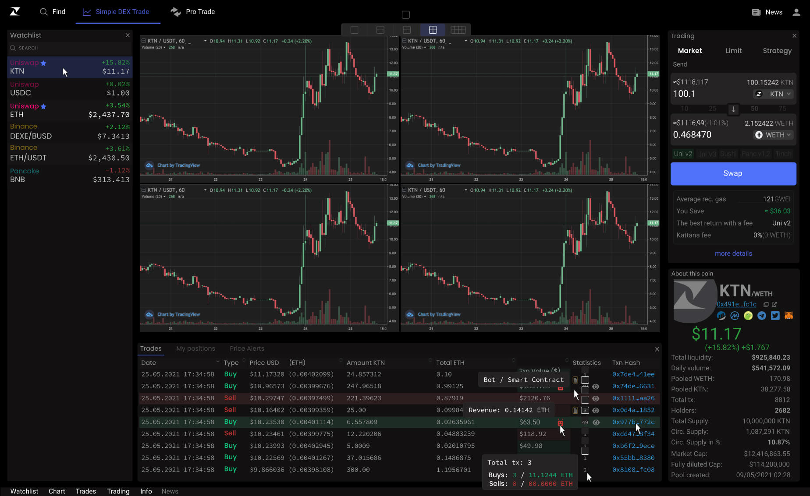Viewport: 810px width, 496px height.
Task: Click the Watchlist SEARCH input field
Action: pos(70,48)
